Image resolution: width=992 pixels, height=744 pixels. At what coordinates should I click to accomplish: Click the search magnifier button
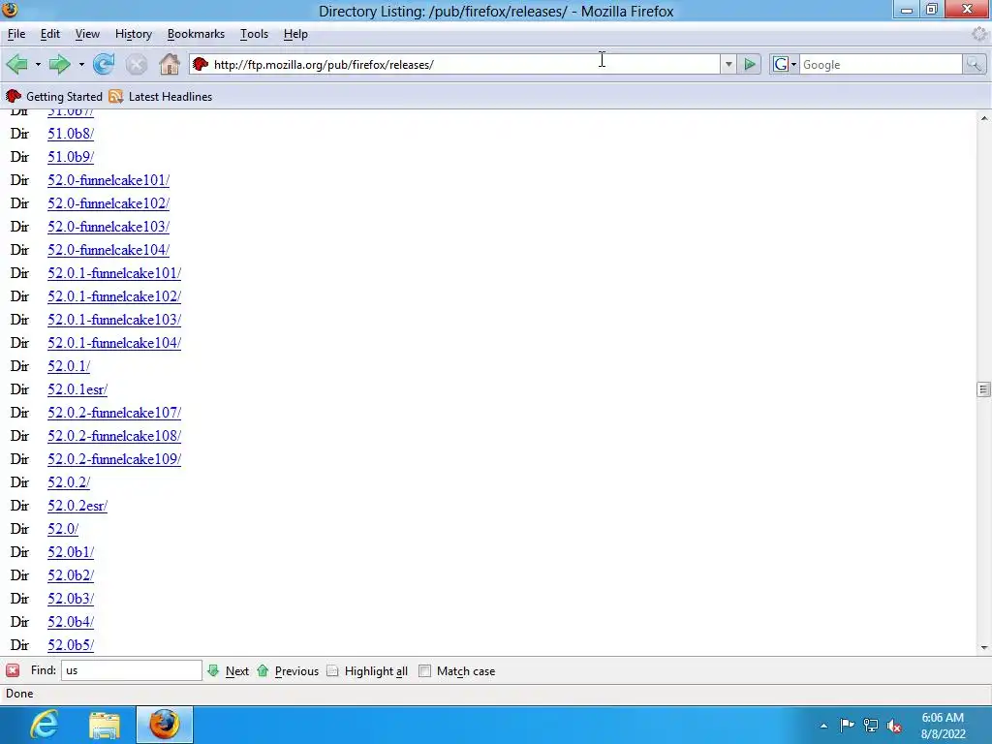(x=974, y=64)
